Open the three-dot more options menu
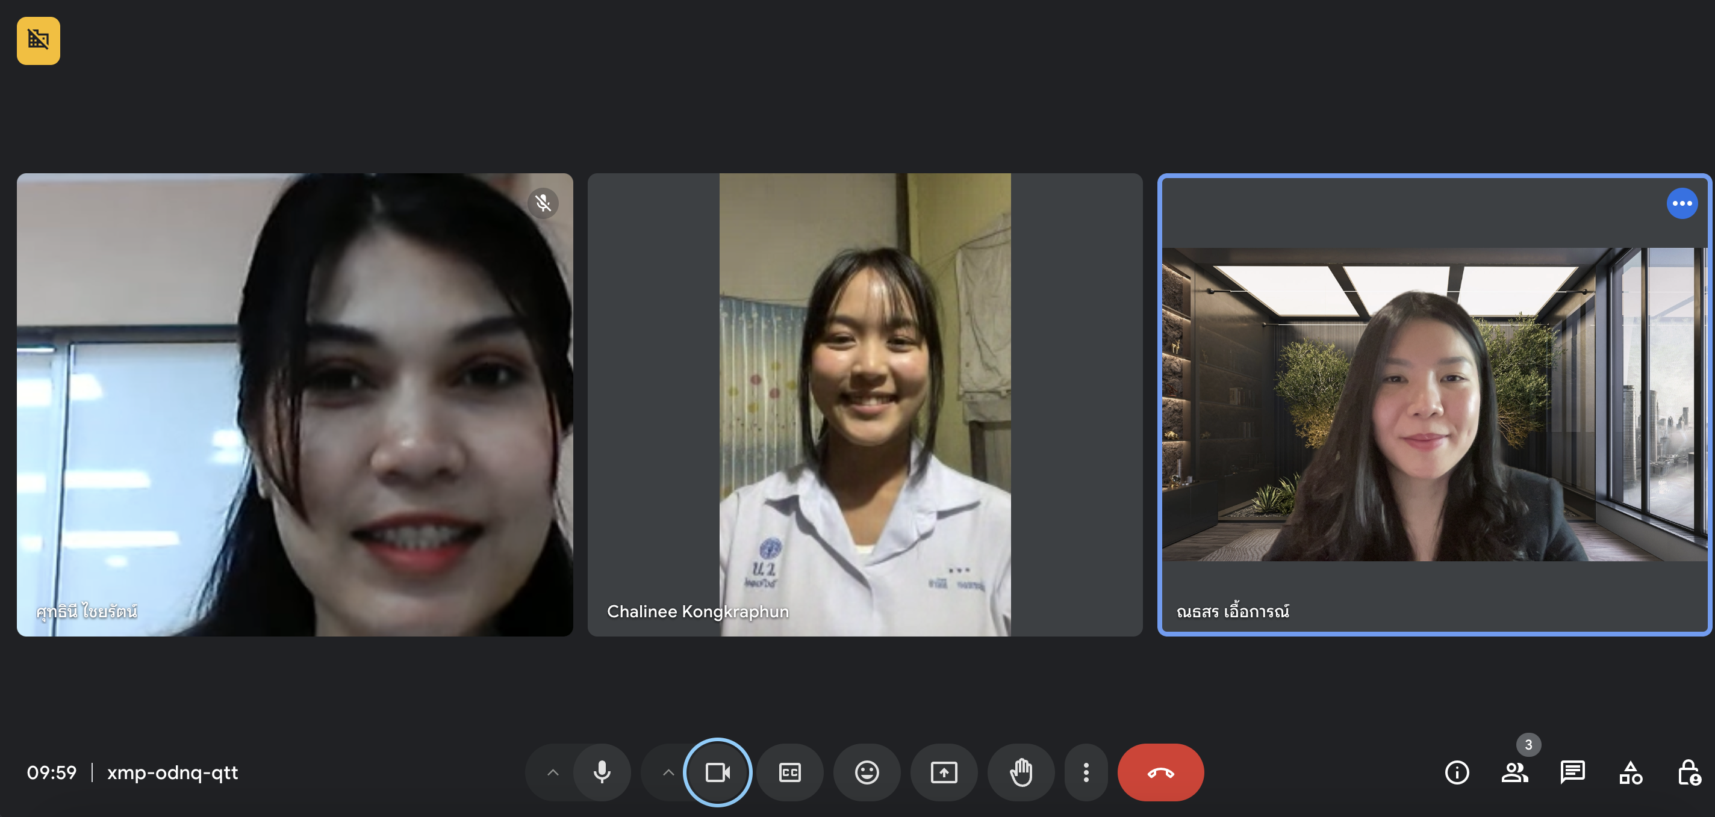1715x817 pixels. (x=1085, y=772)
